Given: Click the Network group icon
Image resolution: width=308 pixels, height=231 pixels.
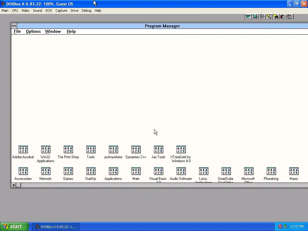Looking at the screenshot, I should pos(46,171).
